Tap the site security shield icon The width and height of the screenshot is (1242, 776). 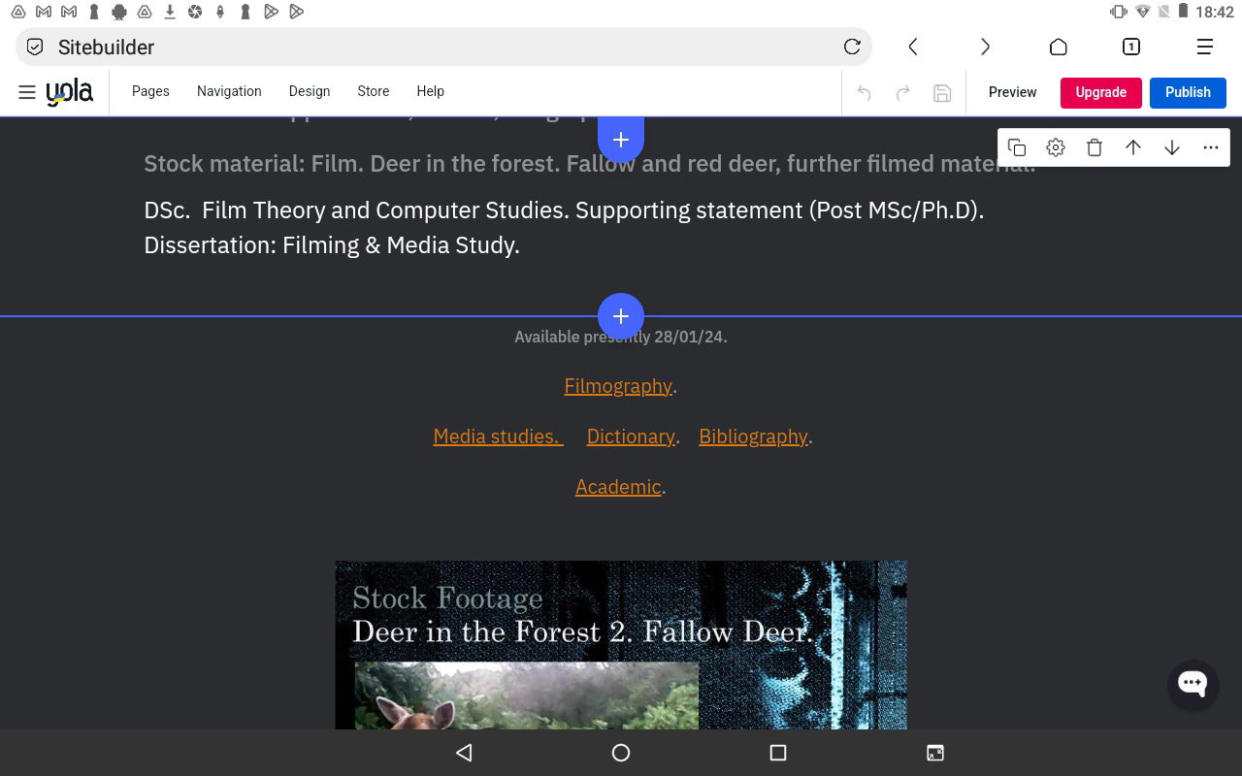[35, 47]
